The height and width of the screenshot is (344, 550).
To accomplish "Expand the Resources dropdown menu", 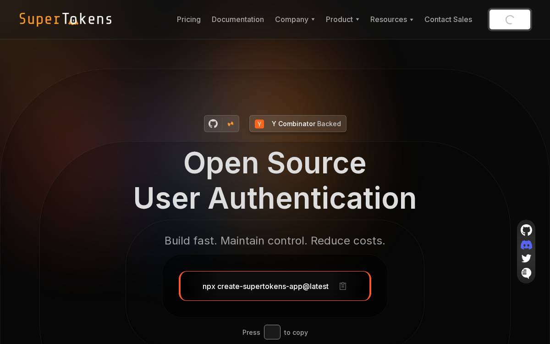I will click(x=392, y=19).
